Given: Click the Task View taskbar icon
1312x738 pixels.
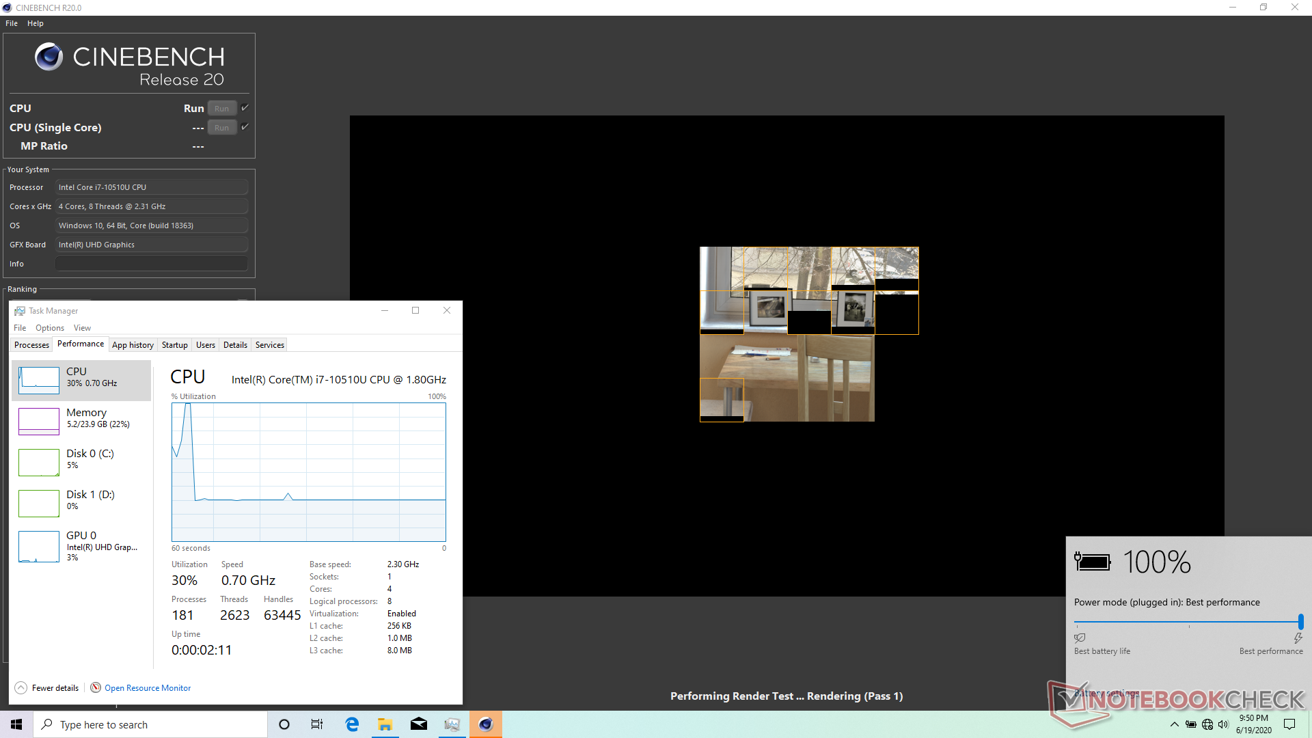Looking at the screenshot, I should pyautogui.click(x=317, y=724).
